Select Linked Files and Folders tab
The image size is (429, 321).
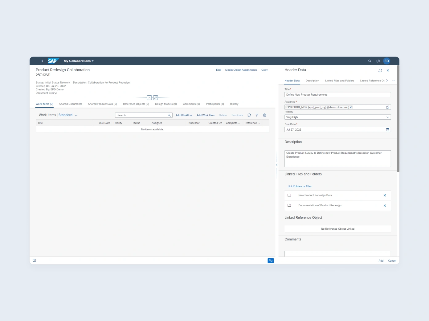tap(340, 81)
